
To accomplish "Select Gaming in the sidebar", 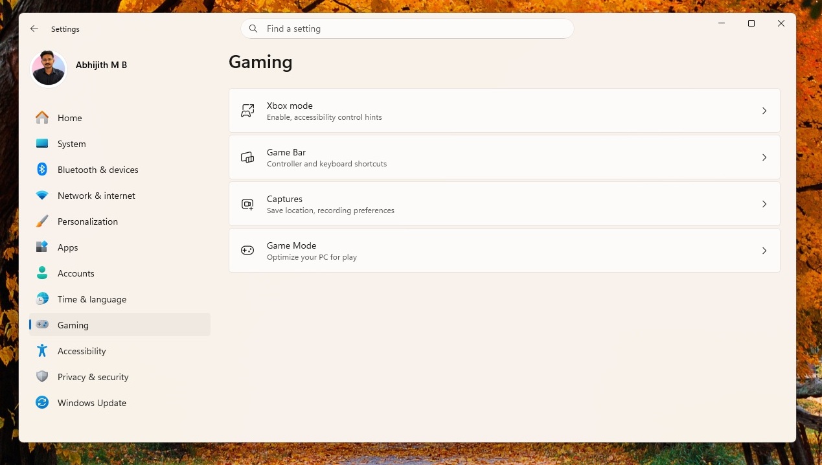I will coord(120,325).
